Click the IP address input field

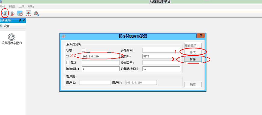(101, 56)
